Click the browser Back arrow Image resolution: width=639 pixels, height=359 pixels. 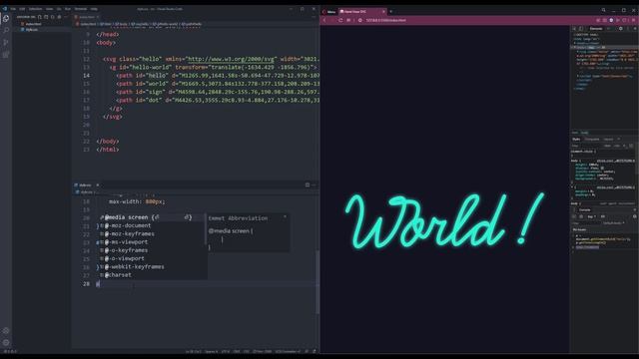pyautogui.click(x=324, y=20)
